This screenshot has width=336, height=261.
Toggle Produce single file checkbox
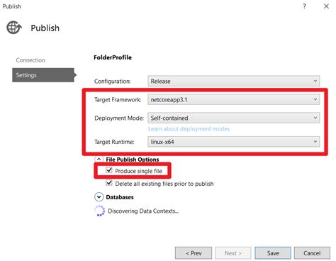109,170
